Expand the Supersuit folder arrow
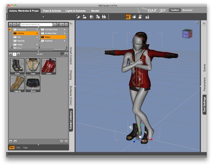Image resolution: width=213 pixels, height=166 pixels. click(x=65, y=41)
